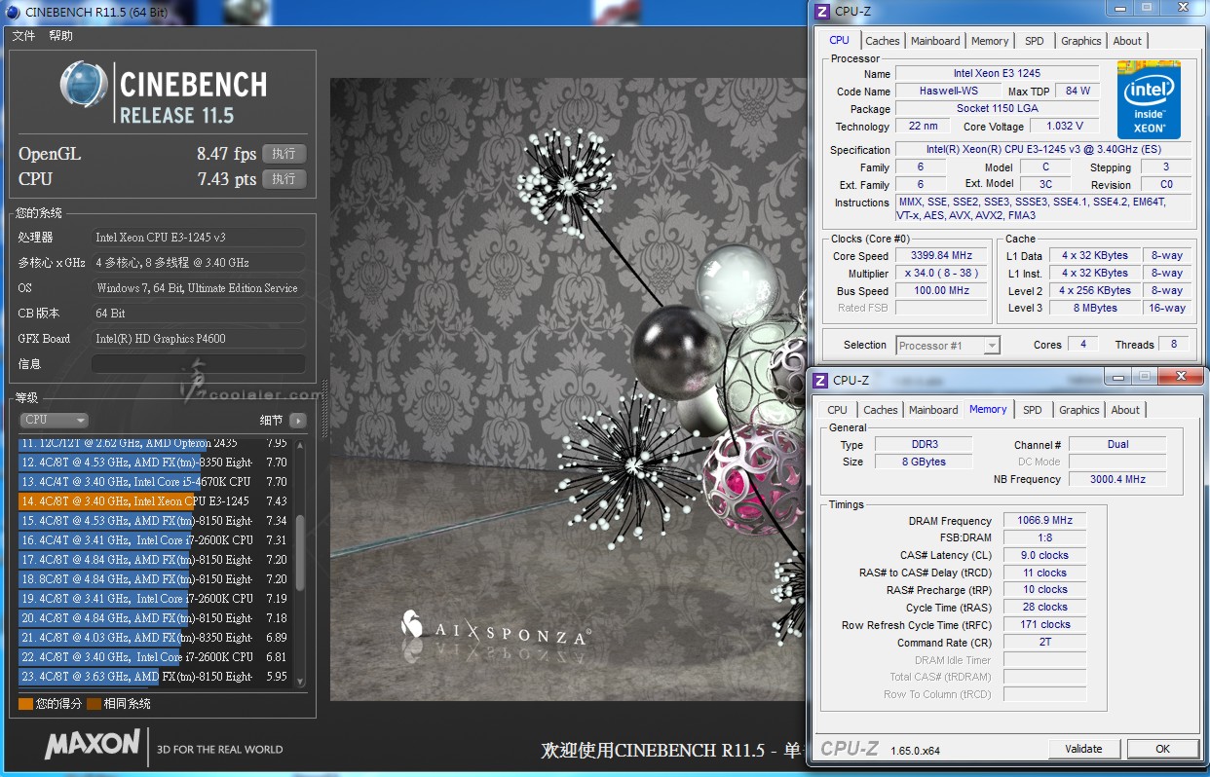Viewport: 1210px width, 777px height.
Task: Click the Core Speed 3399.84 MHz value
Action: (941, 256)
